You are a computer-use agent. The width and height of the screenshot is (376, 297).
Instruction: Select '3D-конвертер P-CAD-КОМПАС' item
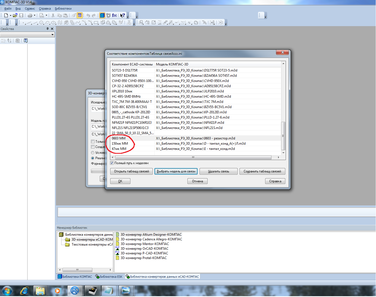point(144,253)
